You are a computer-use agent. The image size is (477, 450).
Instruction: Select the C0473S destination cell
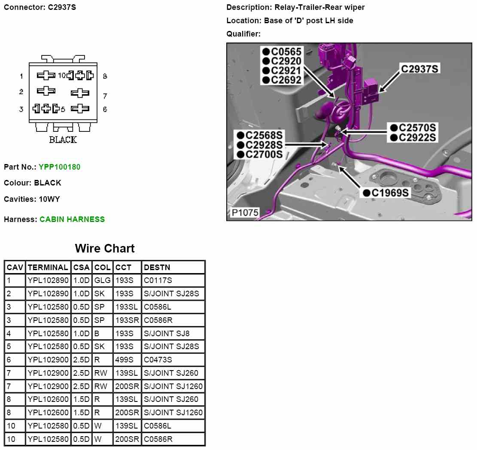[158, 360]
